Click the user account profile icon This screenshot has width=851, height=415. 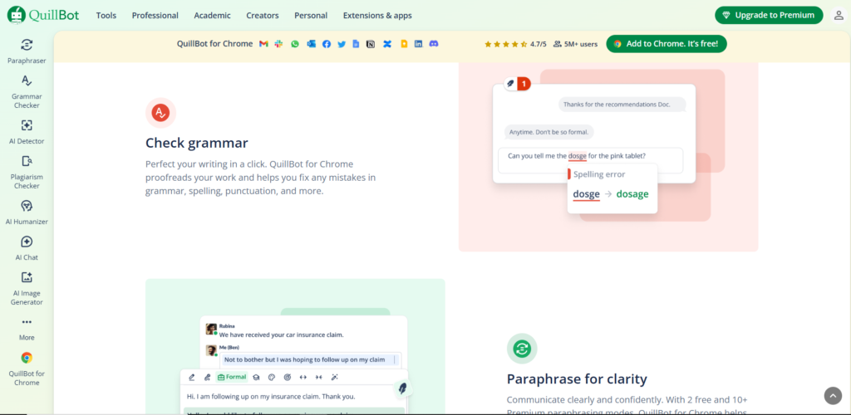[838, 16]
